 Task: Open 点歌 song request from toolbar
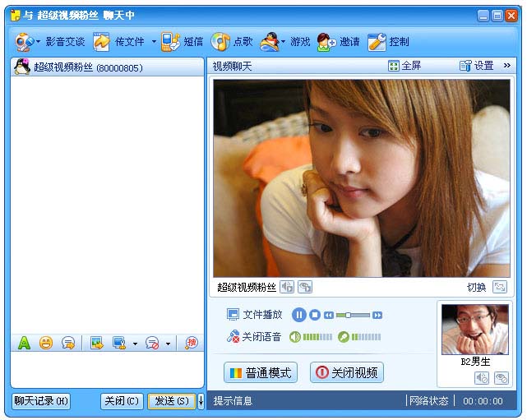pyautogui.click(x=220, y=42)
